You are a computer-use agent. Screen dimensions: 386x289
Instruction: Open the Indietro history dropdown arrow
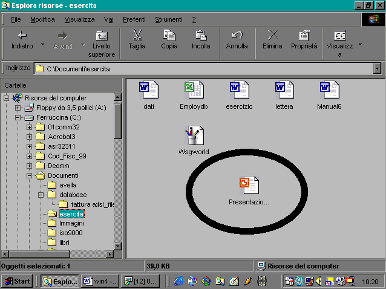(x=42, y=45)
